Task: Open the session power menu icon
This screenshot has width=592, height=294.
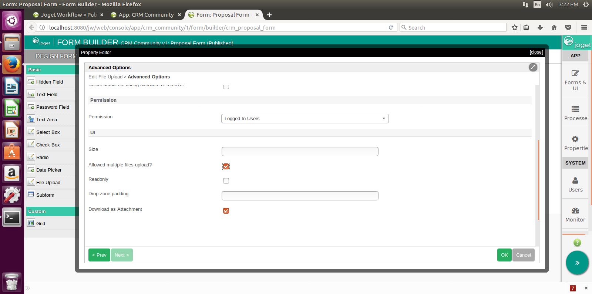Action: tap(586, 4)
